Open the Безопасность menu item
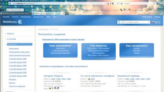 tap(26, 17)
